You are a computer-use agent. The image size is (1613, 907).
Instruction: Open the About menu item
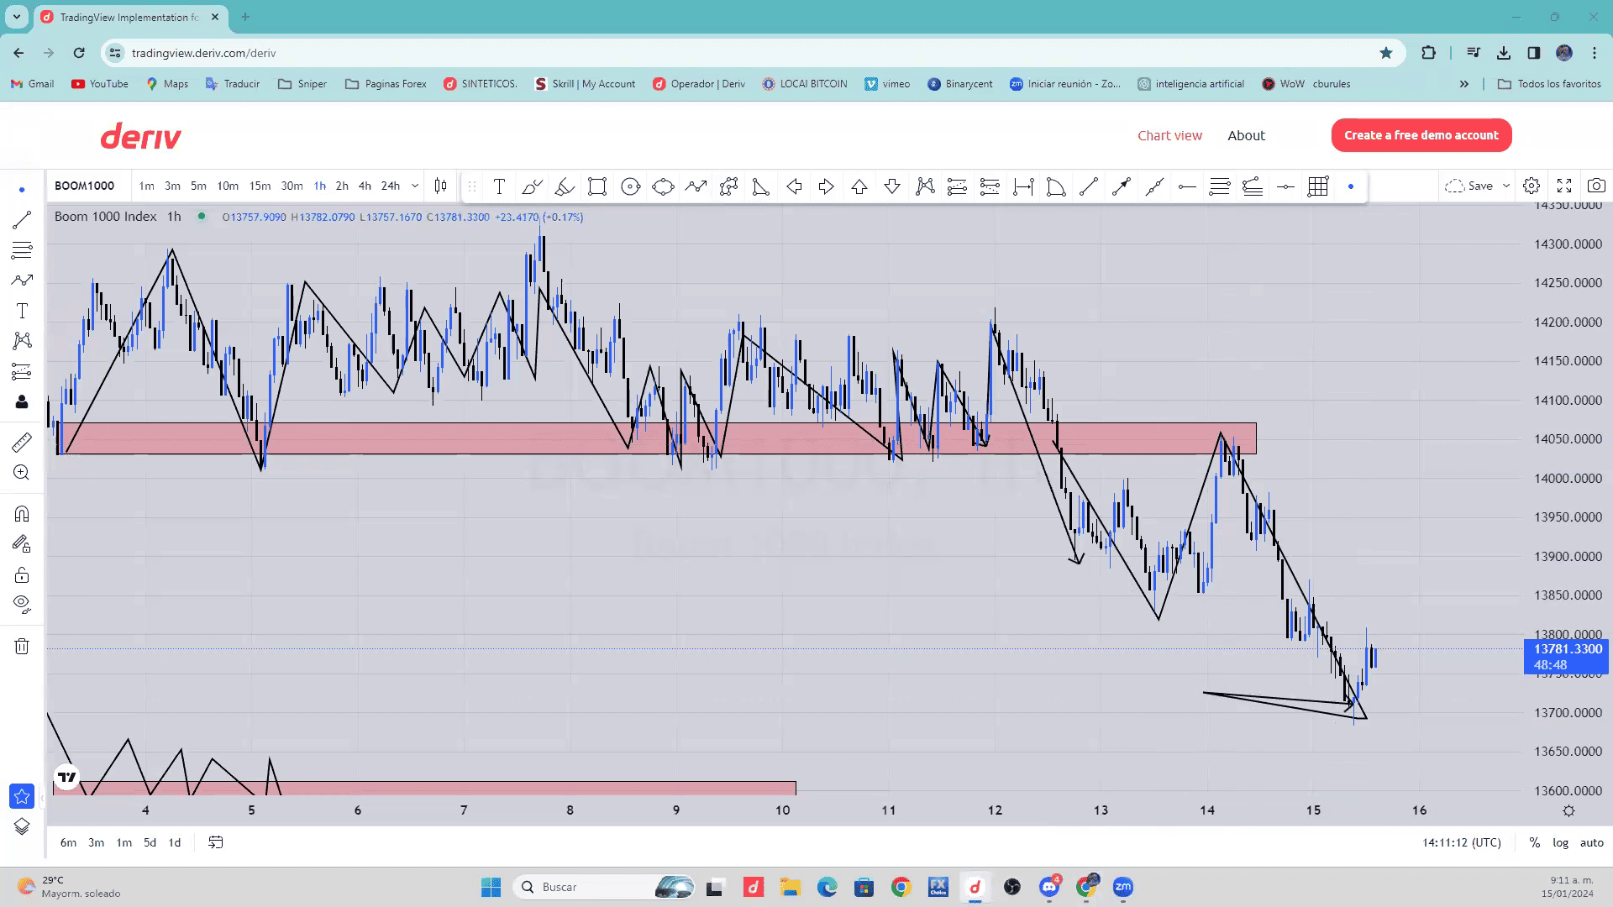click(1246, 135)
